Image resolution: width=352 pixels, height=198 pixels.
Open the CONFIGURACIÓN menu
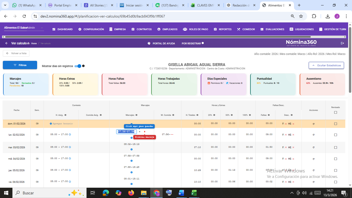[x=91, y=29]
